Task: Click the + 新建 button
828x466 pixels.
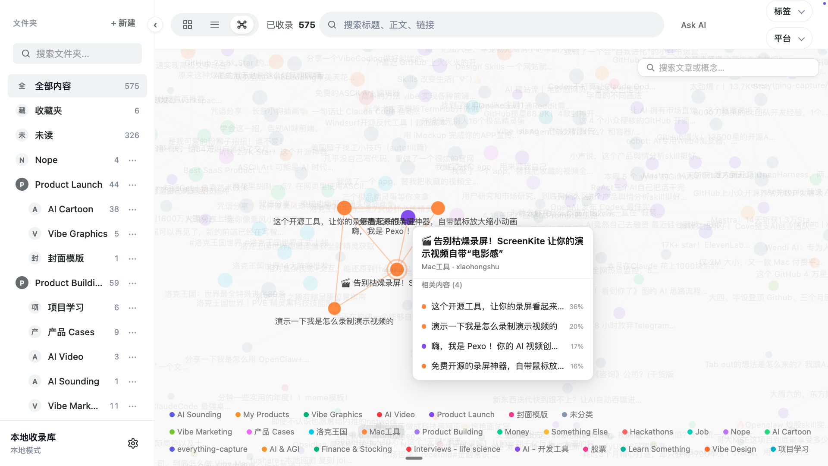Action: [123, 23]
